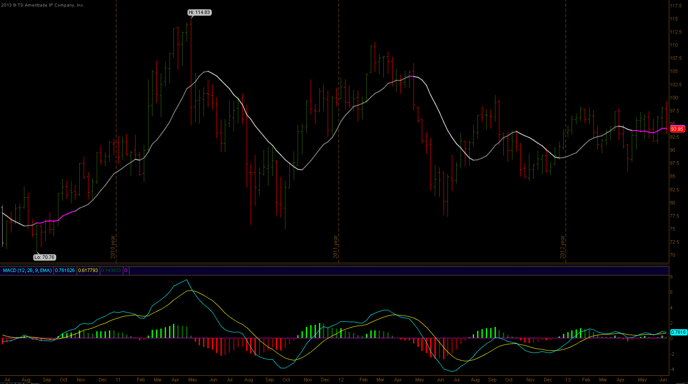Click the 100 price axis label
Screen dimensions: 688x384
tap(674, 98)
